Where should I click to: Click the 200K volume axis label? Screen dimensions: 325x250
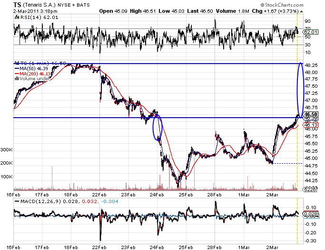[7, 163]
